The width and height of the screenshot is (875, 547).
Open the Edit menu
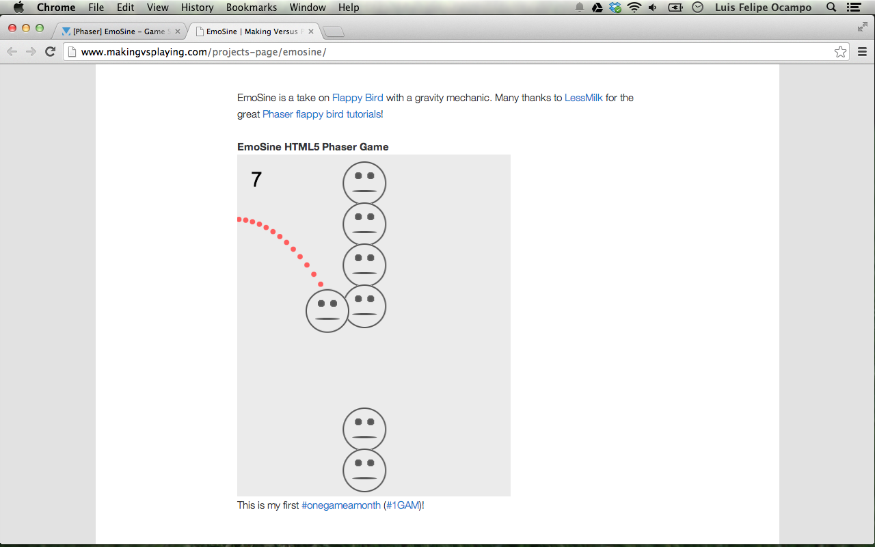tap(125, 8)
